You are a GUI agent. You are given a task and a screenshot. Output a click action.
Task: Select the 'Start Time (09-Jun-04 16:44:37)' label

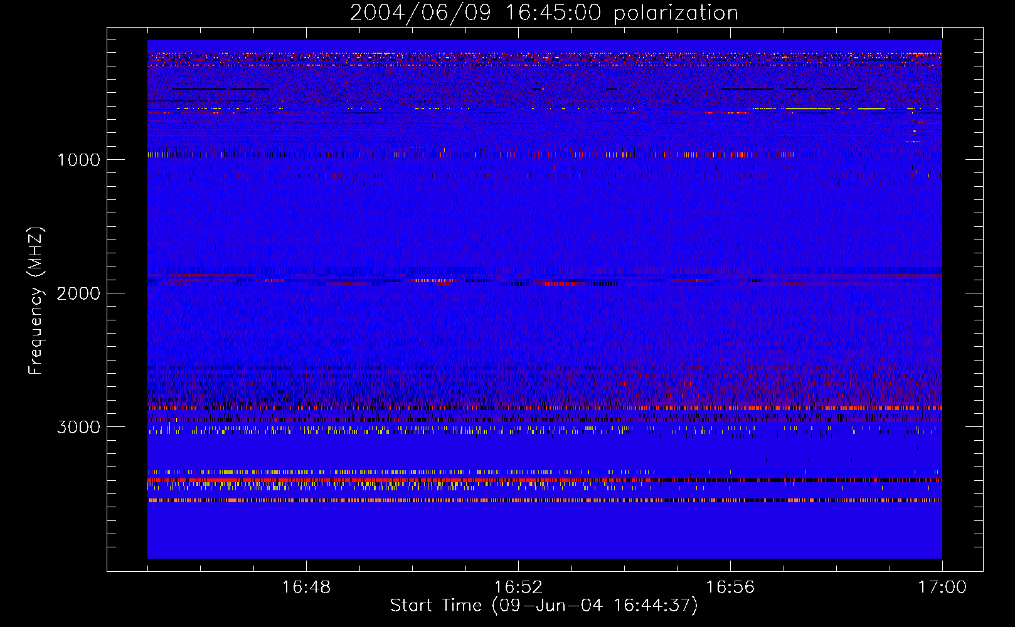544,606
